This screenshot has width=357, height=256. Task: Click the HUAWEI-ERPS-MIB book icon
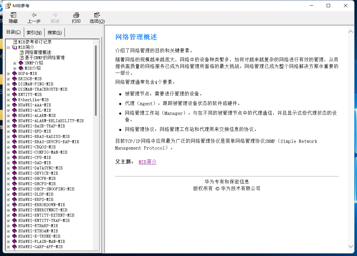tap(15, 199)
